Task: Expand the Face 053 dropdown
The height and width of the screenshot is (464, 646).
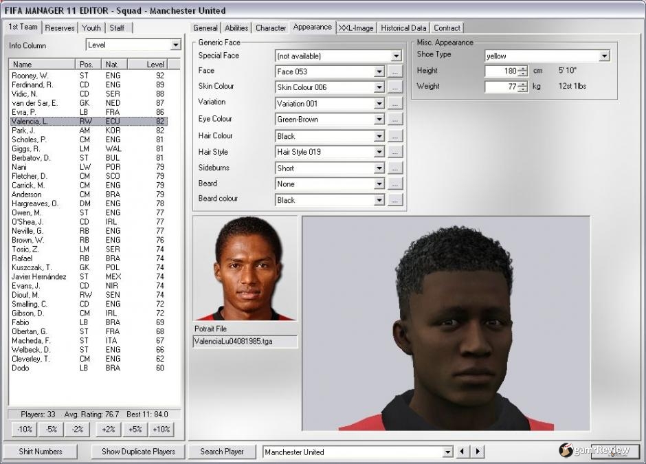Action: pyautogui.click(x=379, y=71)
